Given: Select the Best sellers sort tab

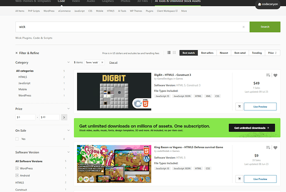Looking at the screenshot, I should coord(207,53).
